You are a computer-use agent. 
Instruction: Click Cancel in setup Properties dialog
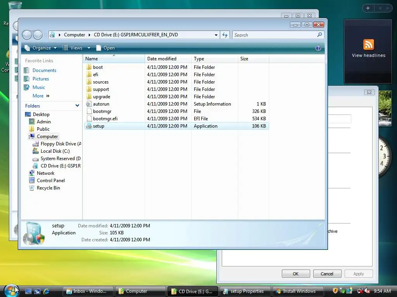(x=327, y=274)
